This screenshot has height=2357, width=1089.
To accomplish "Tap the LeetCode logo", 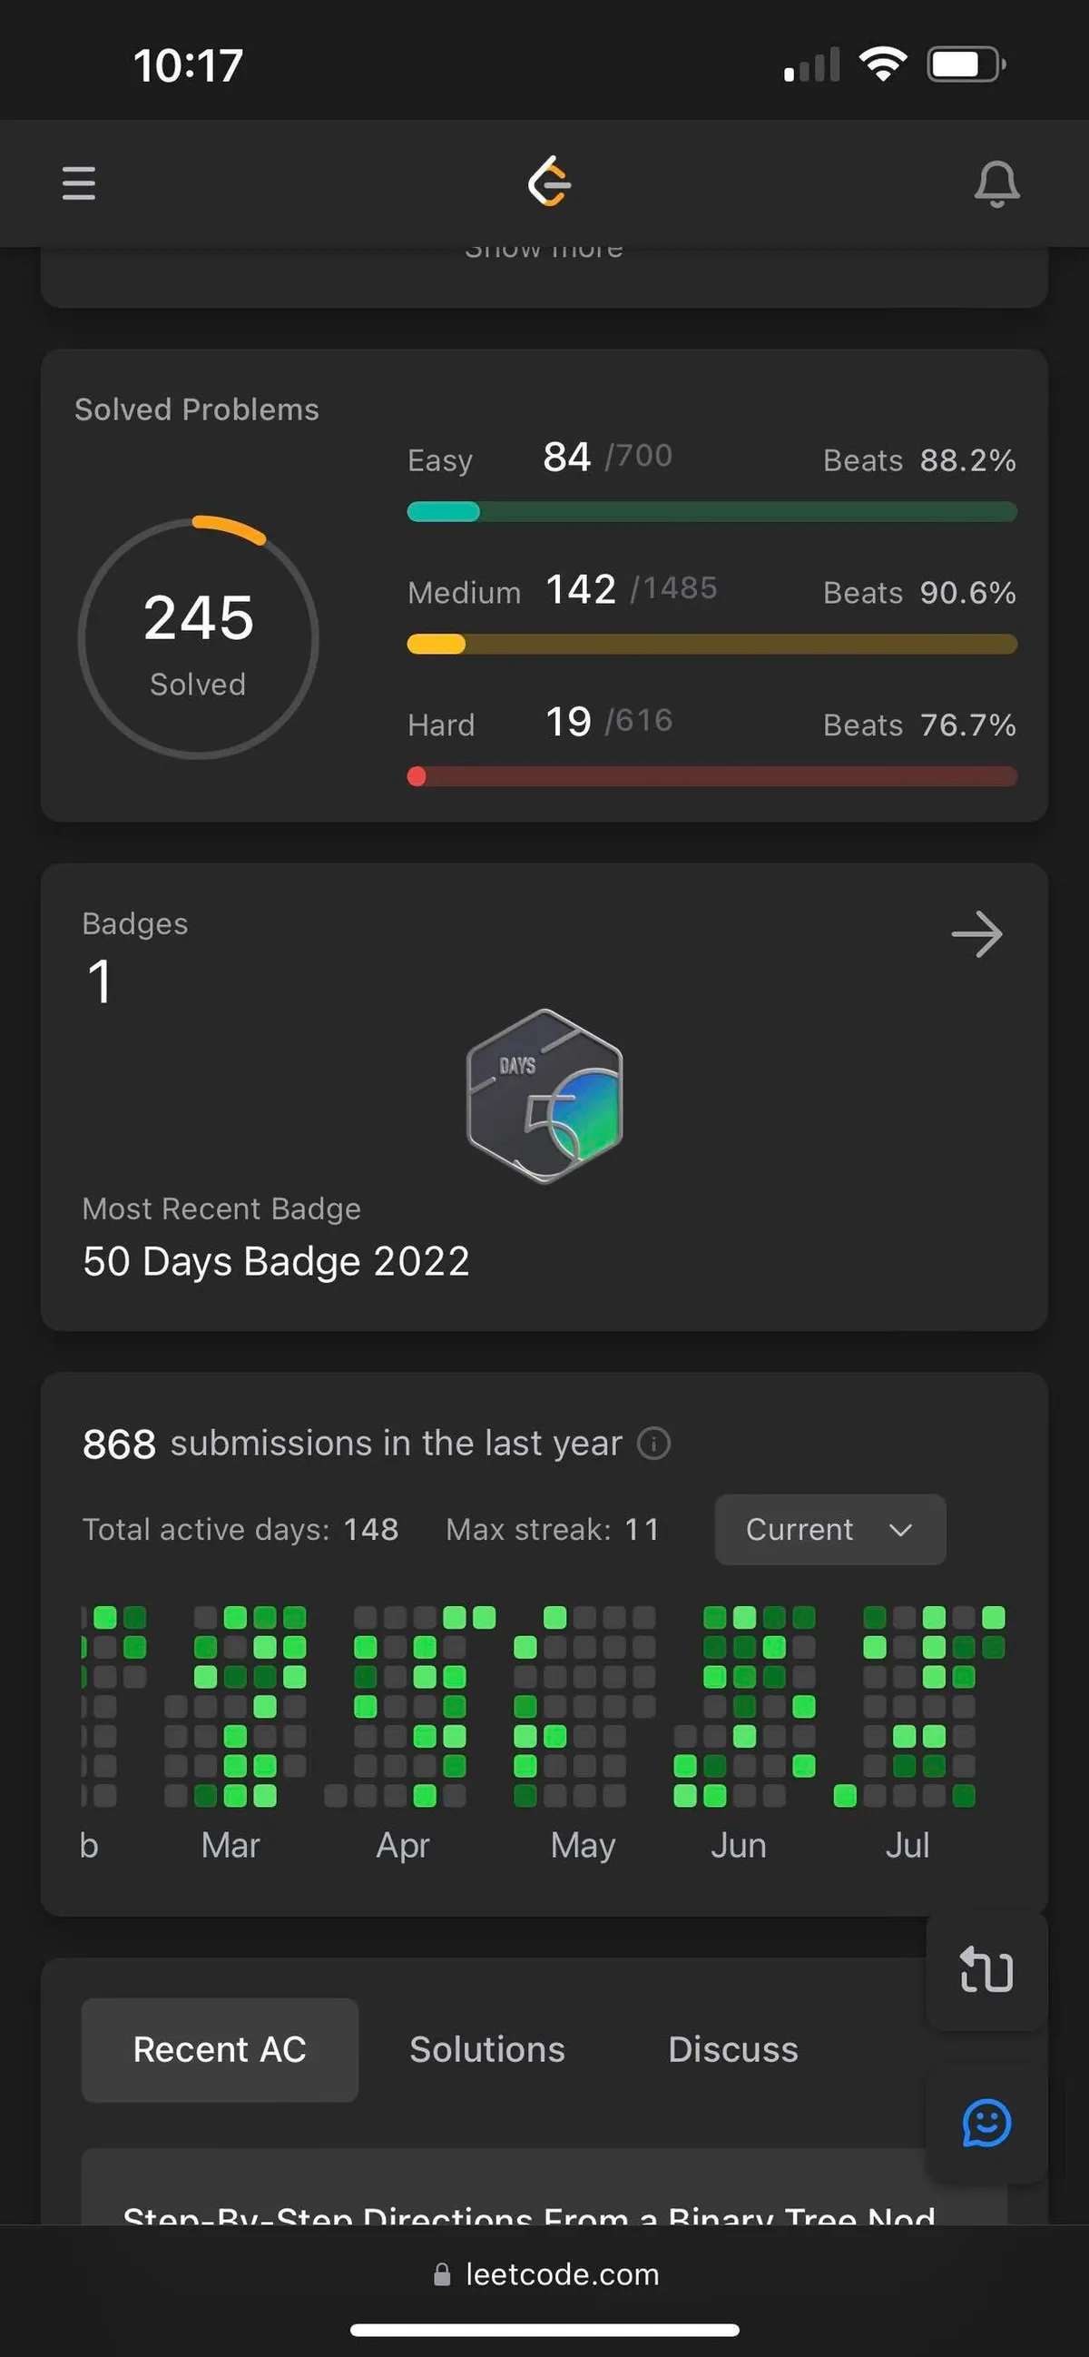I will point(550,182).
